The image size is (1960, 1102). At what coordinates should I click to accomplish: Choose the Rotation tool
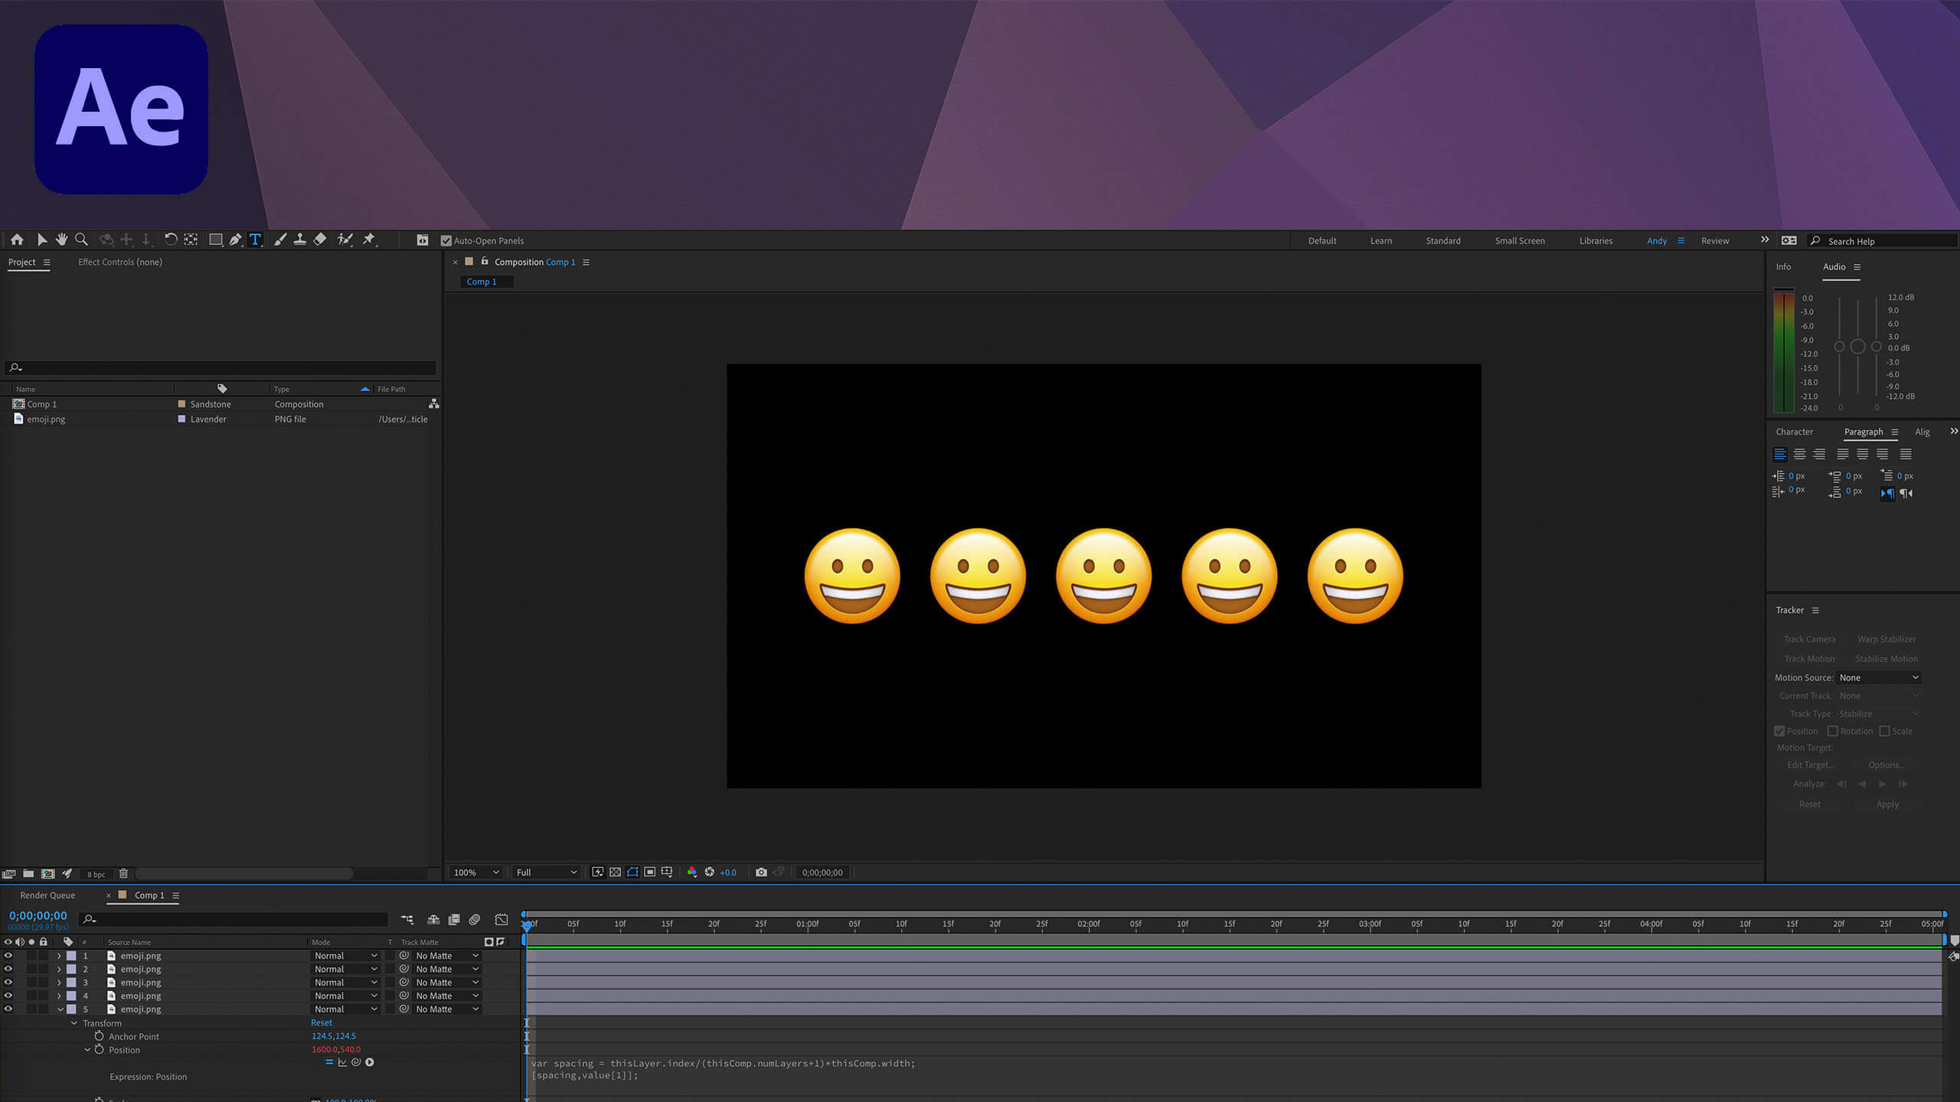point(171,240)
